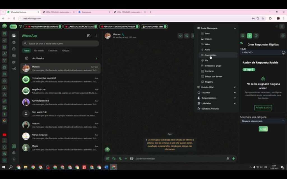Open the Seleccione una categoría dropdown
The image size is (287, 179).
coord(263,121)
